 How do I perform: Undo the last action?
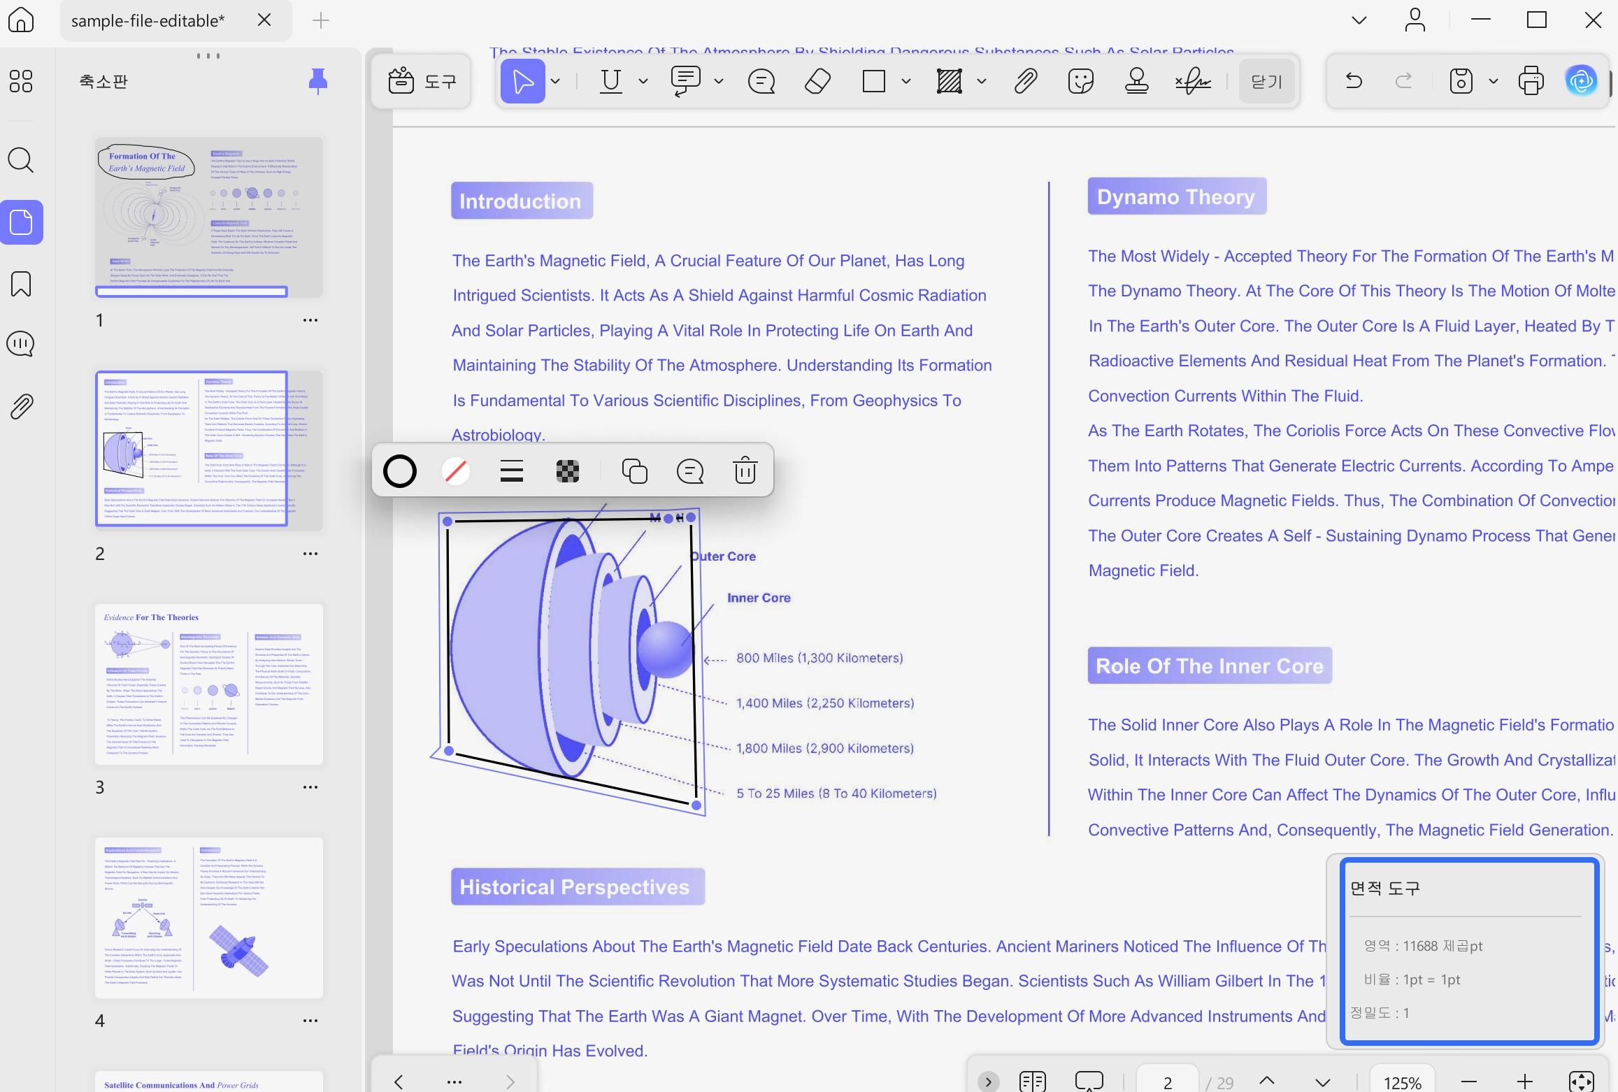coord(1354,81)
